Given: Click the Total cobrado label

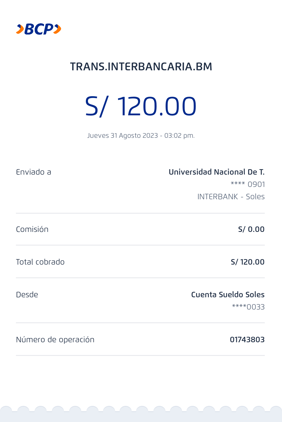Looking at the screenshot, I should point(40,262).
